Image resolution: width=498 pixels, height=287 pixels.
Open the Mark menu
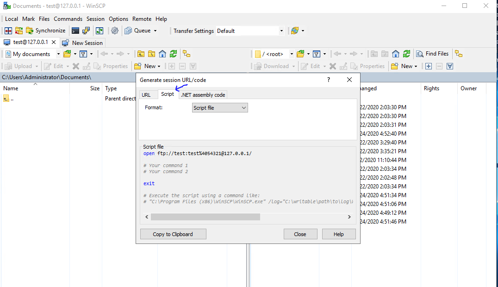[28, 19]
